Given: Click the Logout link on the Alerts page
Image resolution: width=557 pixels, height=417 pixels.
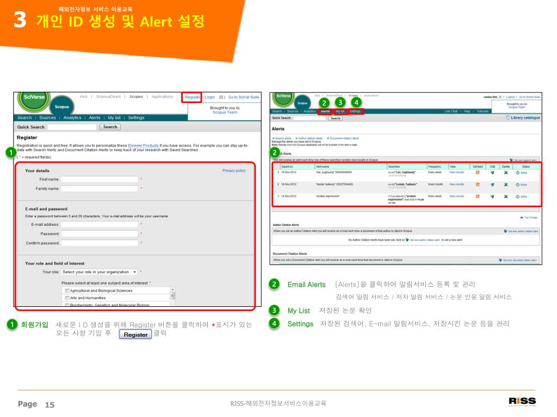Looking at the screenshot, I should (510, 97).
